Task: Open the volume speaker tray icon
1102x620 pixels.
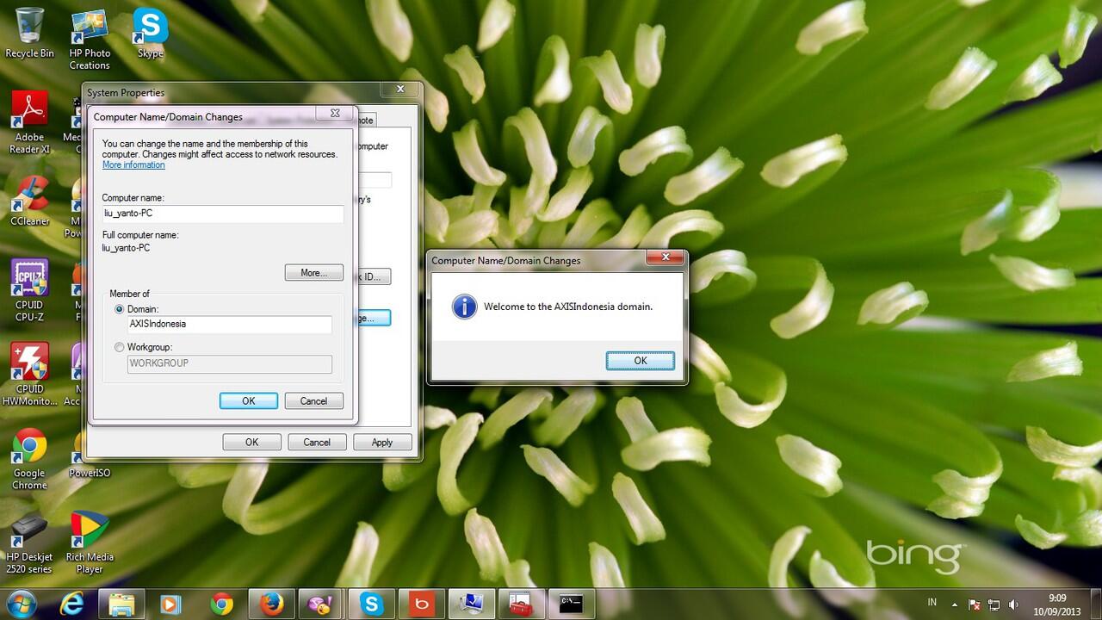Action: pos(1014,604)
